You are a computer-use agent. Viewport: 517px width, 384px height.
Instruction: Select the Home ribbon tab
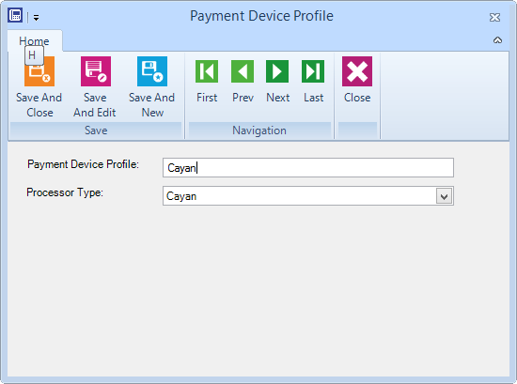[34, 41]
